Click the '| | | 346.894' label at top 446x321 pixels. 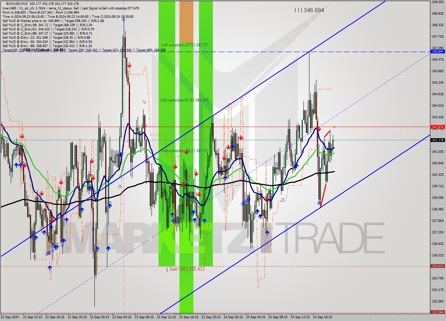309,10
